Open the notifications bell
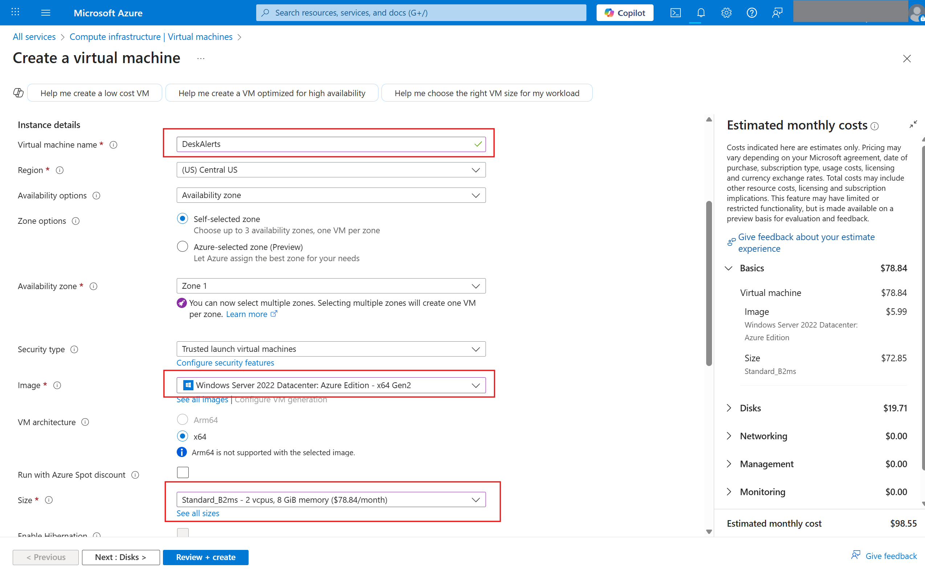925x580 pixels. (701, 13)
